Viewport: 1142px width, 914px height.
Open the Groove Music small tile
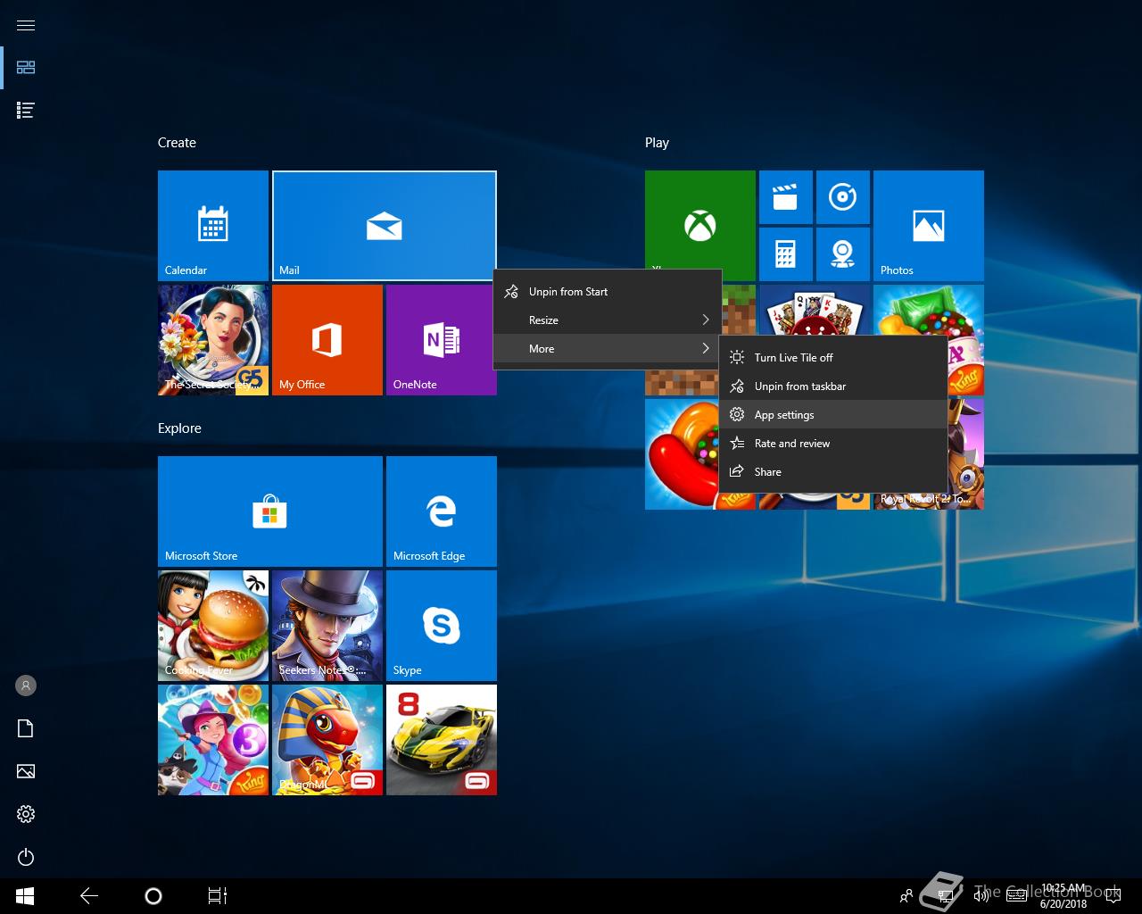[x=842, y=197]
